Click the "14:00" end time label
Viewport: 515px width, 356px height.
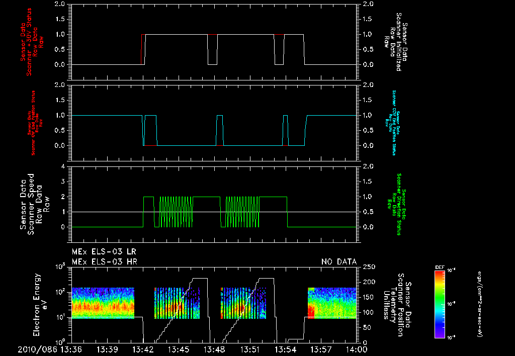pos(357,349)
